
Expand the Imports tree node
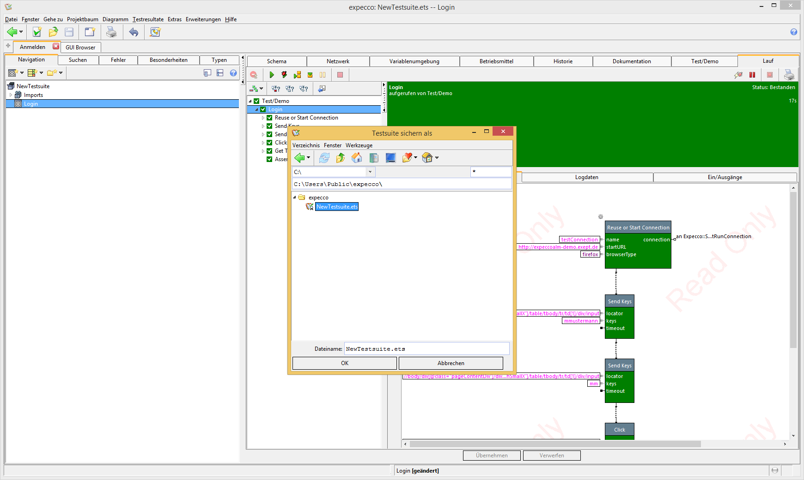pos(11,95)
